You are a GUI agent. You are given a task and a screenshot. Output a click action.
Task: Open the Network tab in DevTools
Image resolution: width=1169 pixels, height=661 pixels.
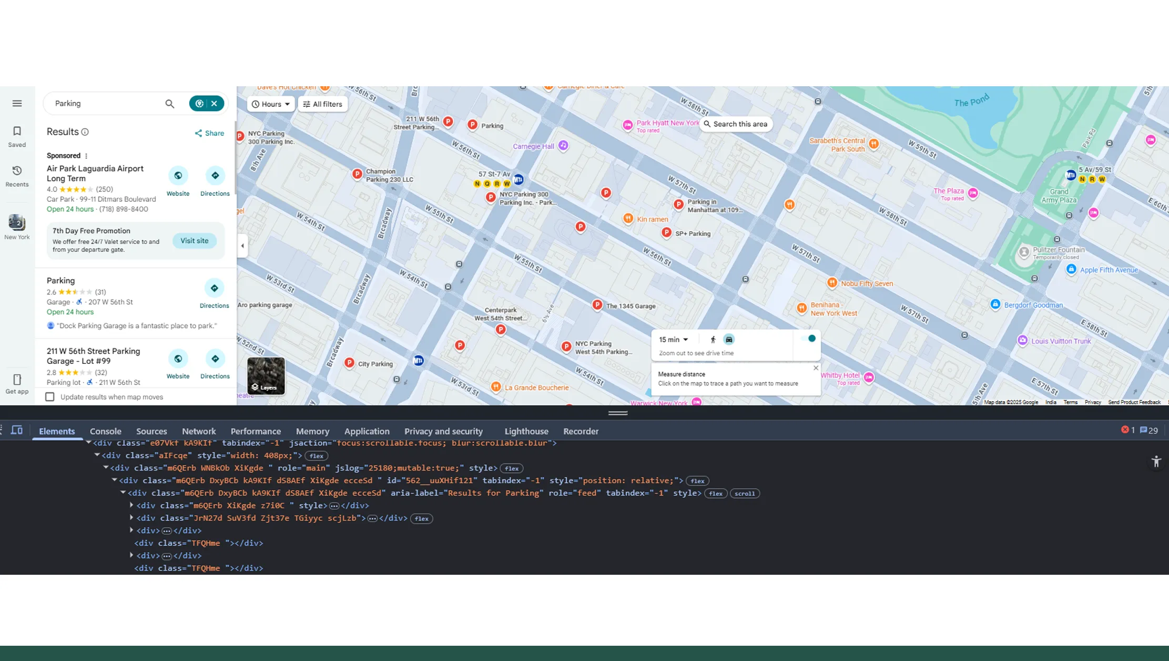pyautogui.click(x=198, y=431)
